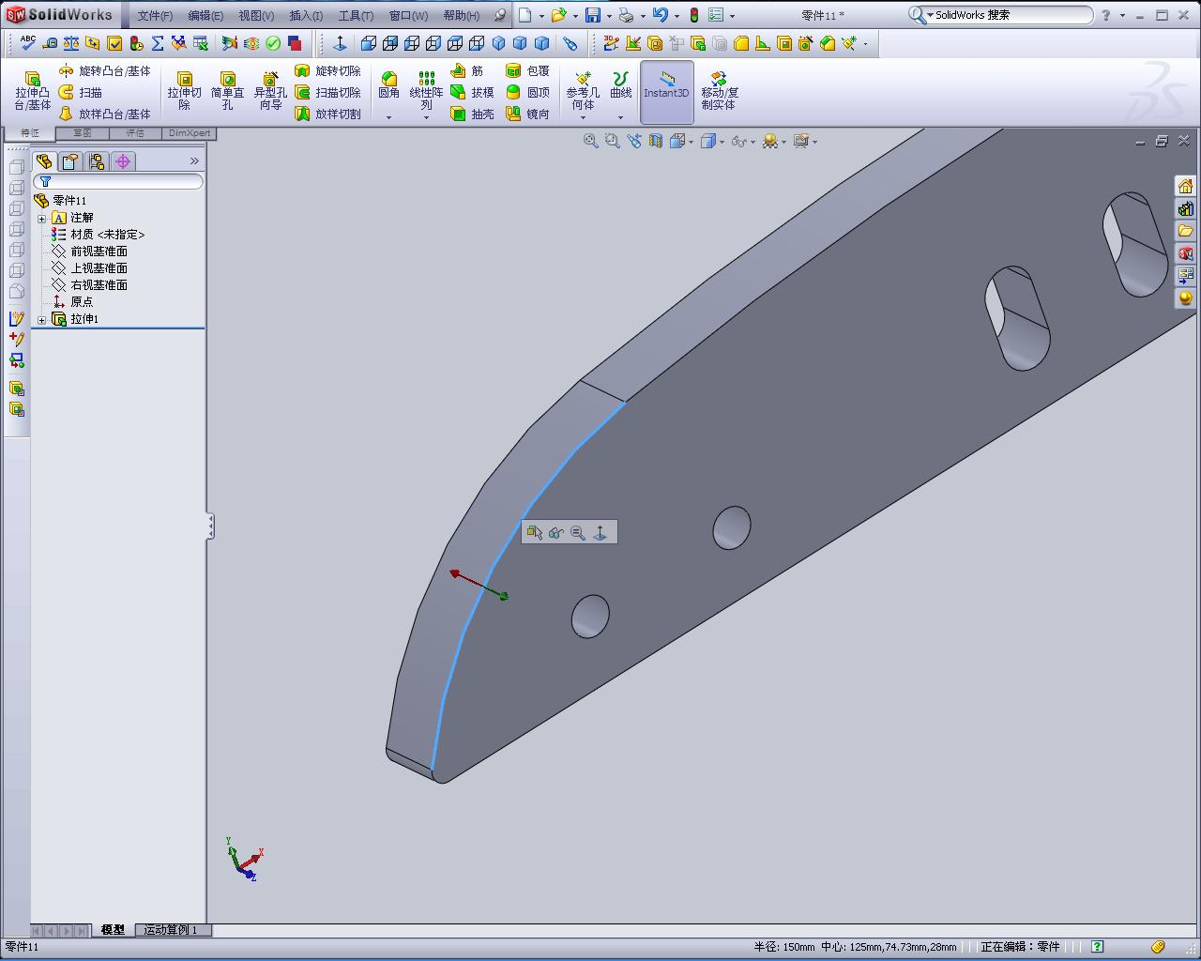Screen dimensions: 1201x961
Task: Open the 运动算例1 motion study tab
Action: coord(171,930)
